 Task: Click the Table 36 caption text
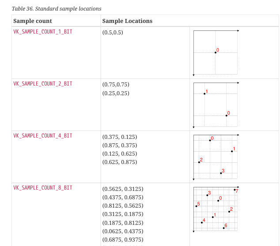57,9
